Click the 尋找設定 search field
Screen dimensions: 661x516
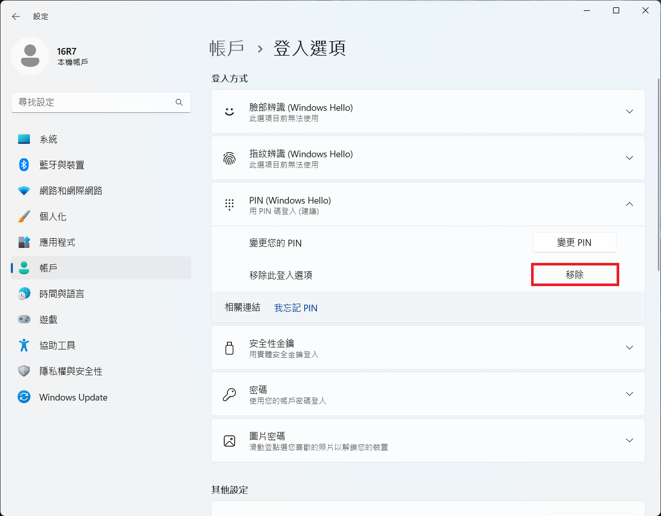pos(93,102)
